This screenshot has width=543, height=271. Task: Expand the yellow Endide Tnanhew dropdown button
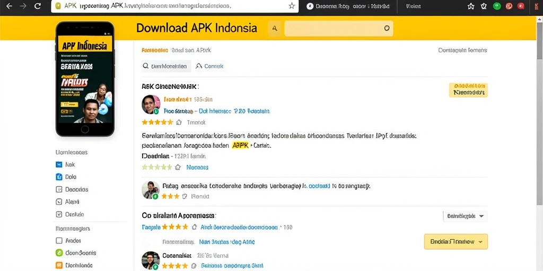456,241
